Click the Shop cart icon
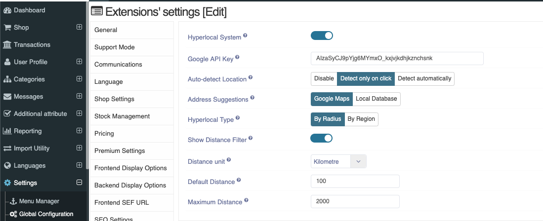 pos(7,27)
